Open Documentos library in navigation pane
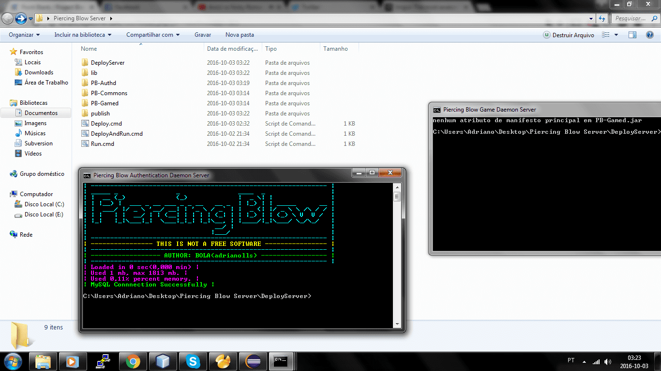 (41, 113)
